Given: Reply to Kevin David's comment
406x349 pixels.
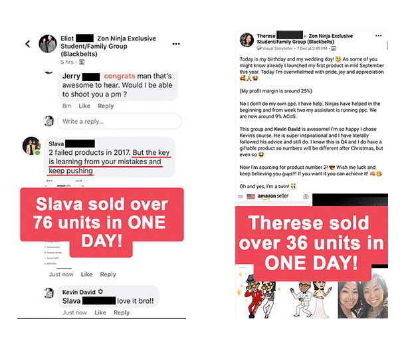Looking at the screenshot, I should coord(122,312).
